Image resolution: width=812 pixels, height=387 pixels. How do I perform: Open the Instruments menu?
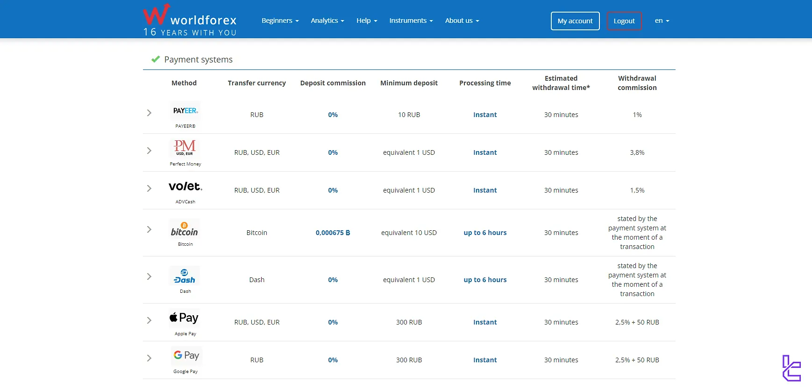coord(411,21)
